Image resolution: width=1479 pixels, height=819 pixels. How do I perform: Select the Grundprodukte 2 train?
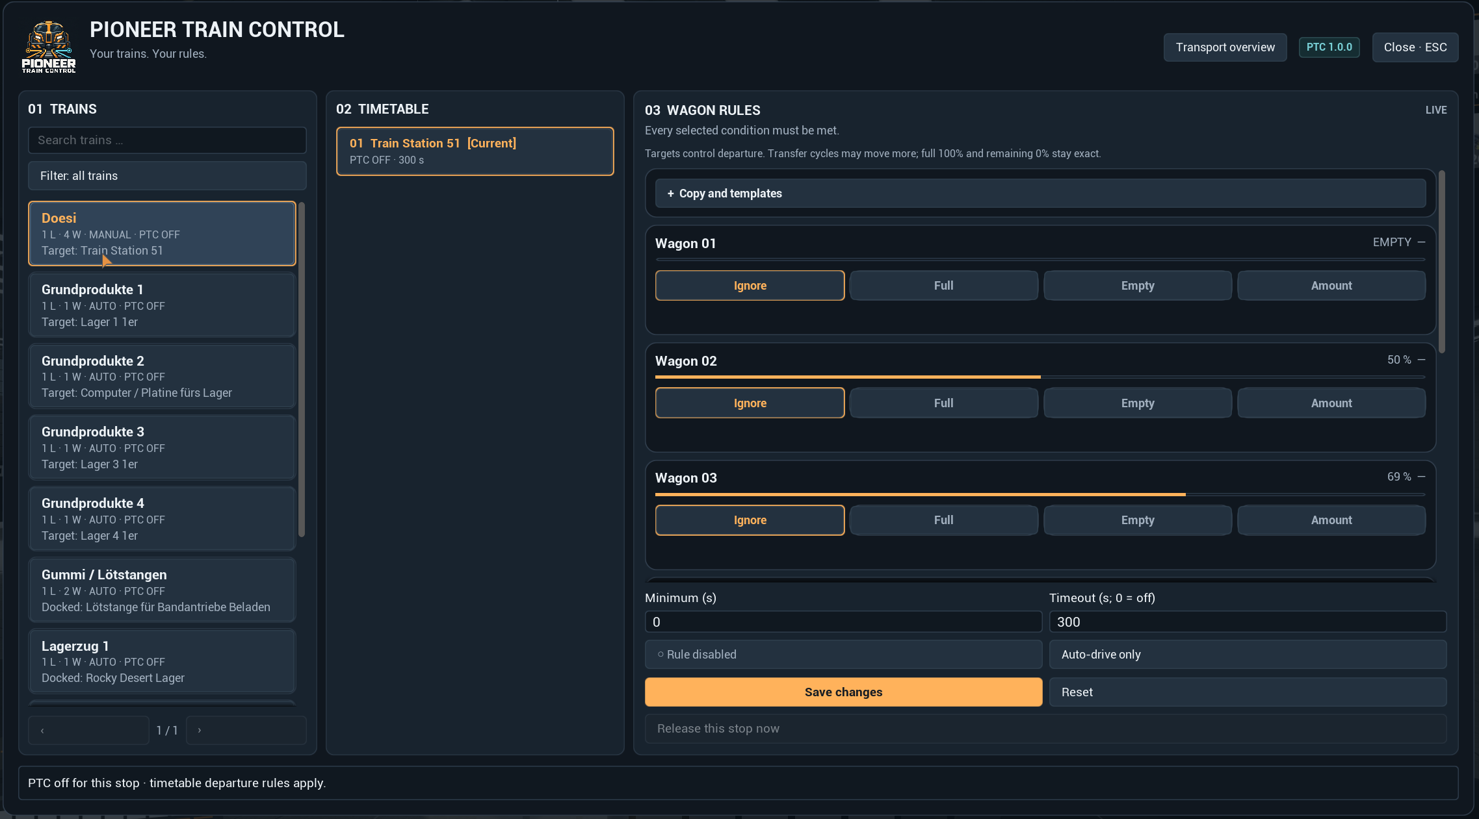pyautogui.click(x=162, y=377)
